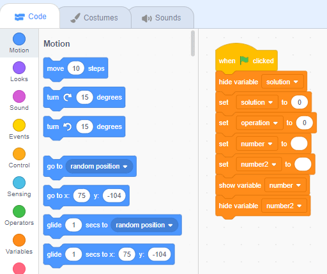
Task: Click the 'move' label of the move steps block
Action: [56, 68]
